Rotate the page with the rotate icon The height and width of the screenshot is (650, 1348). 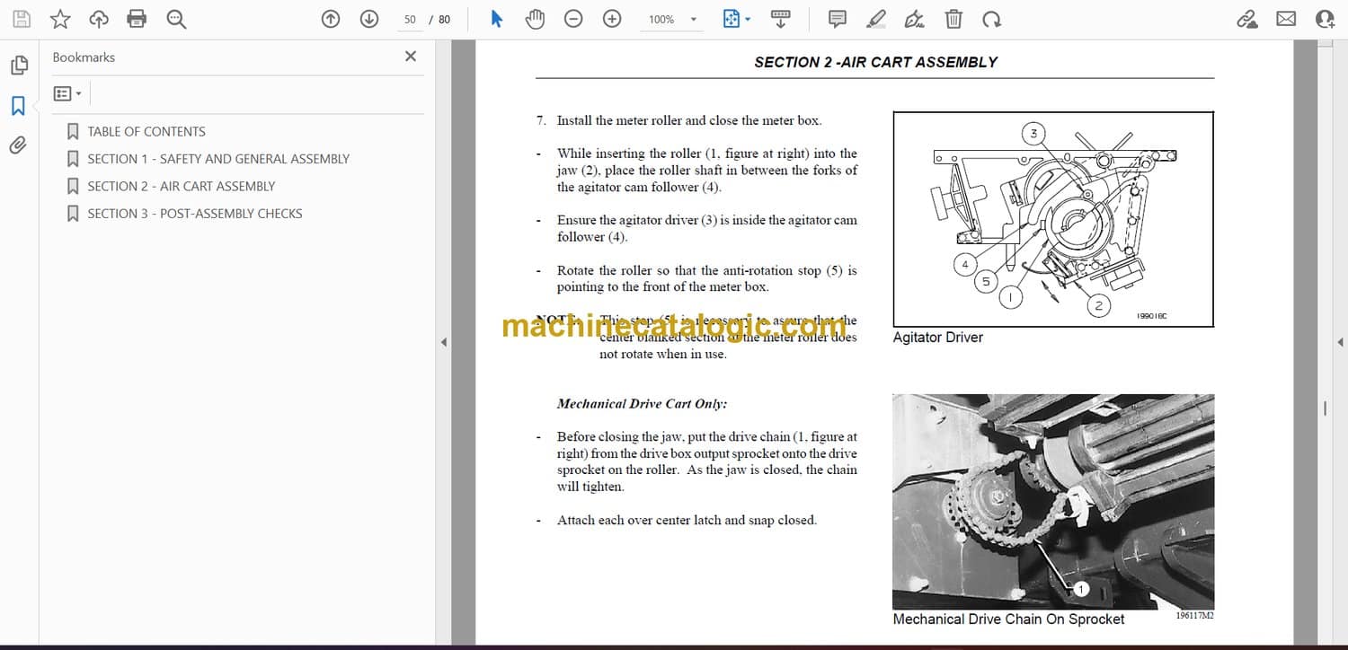pyautogui.click(x=991, y=19)
